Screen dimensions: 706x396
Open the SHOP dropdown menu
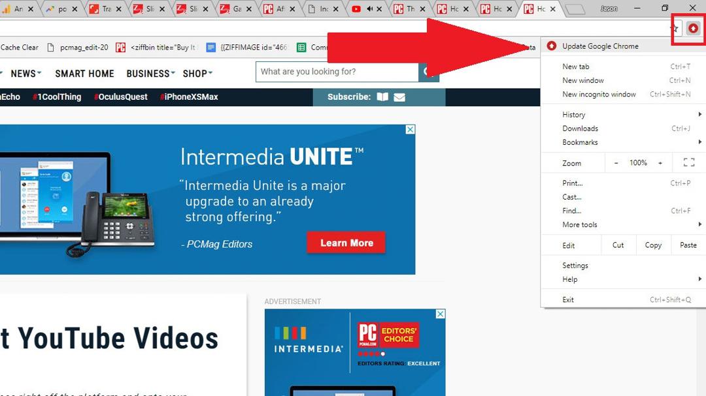(197, 73)
